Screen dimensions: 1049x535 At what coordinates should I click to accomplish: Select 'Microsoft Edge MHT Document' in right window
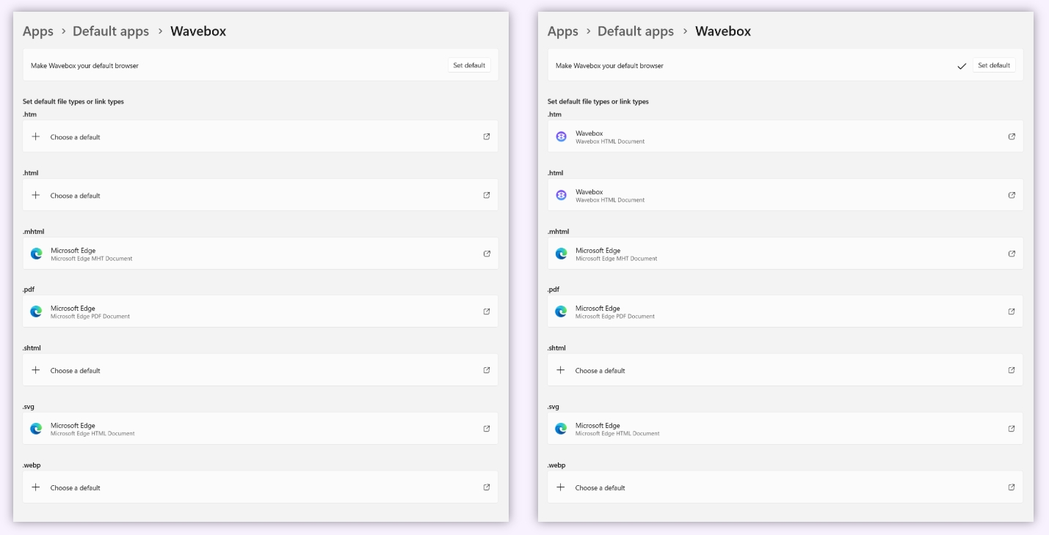pyautogui.click(x=617, y=259)
